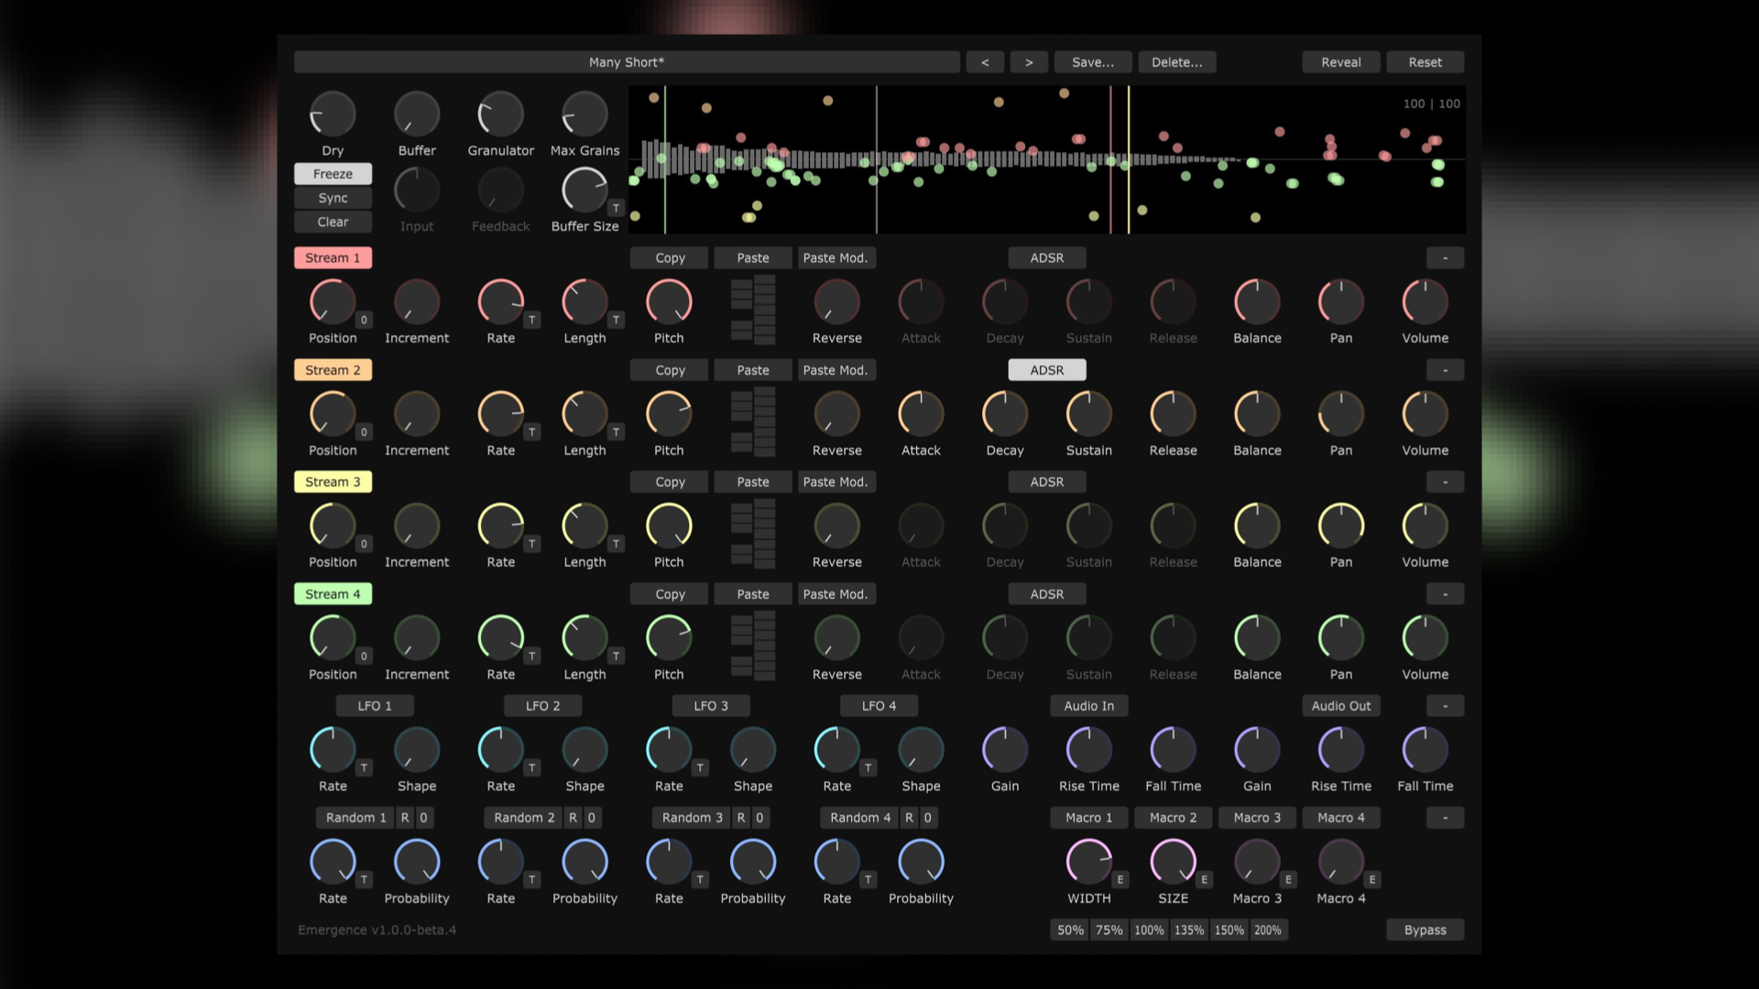Toggle Stream 2 on or off
Viewport: 1759px width, 989px height.
click(x=333, y=370)
